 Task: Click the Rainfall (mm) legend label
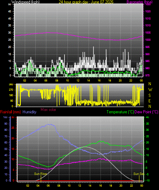[x=10, y=112]
